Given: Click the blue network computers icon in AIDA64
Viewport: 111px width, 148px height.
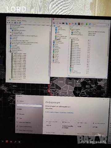Looking at the screenshot, I should click(x=67, y=23).
